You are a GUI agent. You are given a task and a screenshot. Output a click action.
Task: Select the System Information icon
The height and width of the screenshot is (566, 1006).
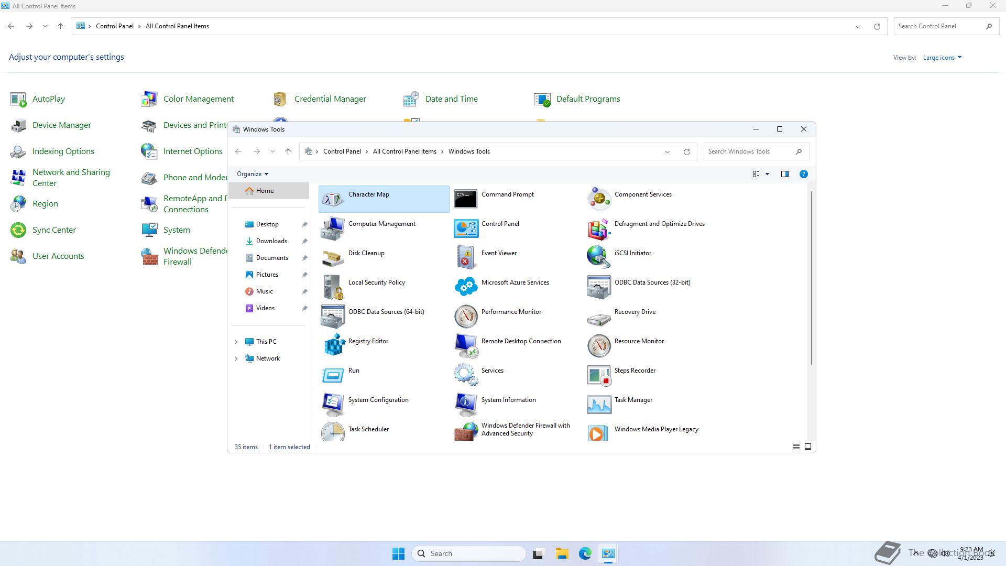(466, 405)
